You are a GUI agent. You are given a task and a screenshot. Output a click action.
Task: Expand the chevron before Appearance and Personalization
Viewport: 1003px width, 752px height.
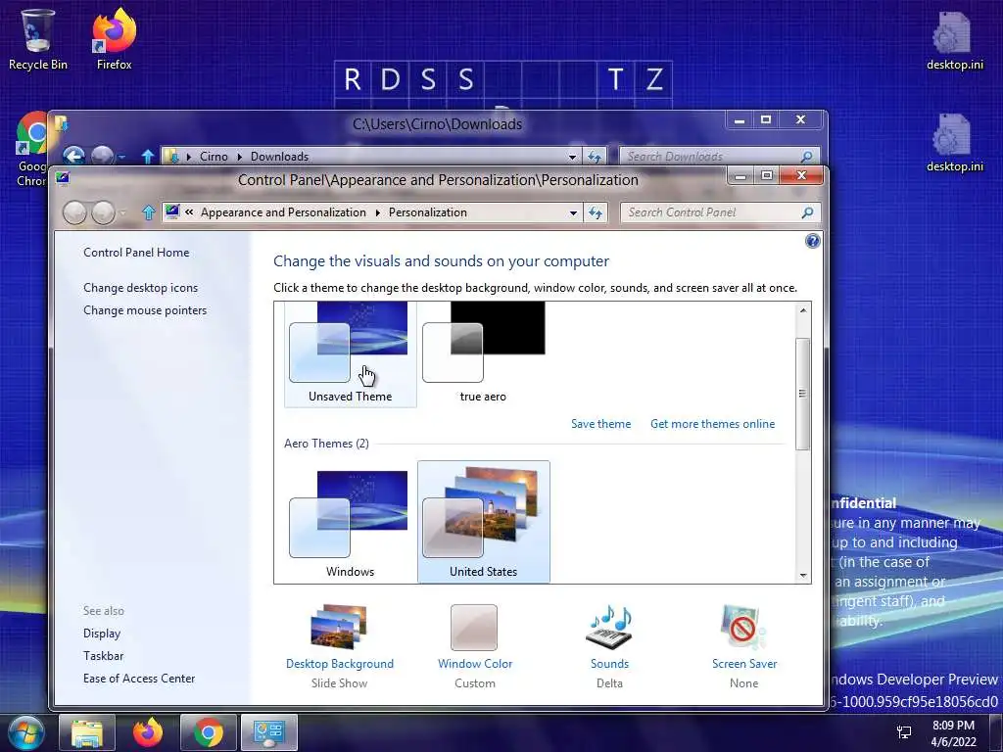[189, 212]
